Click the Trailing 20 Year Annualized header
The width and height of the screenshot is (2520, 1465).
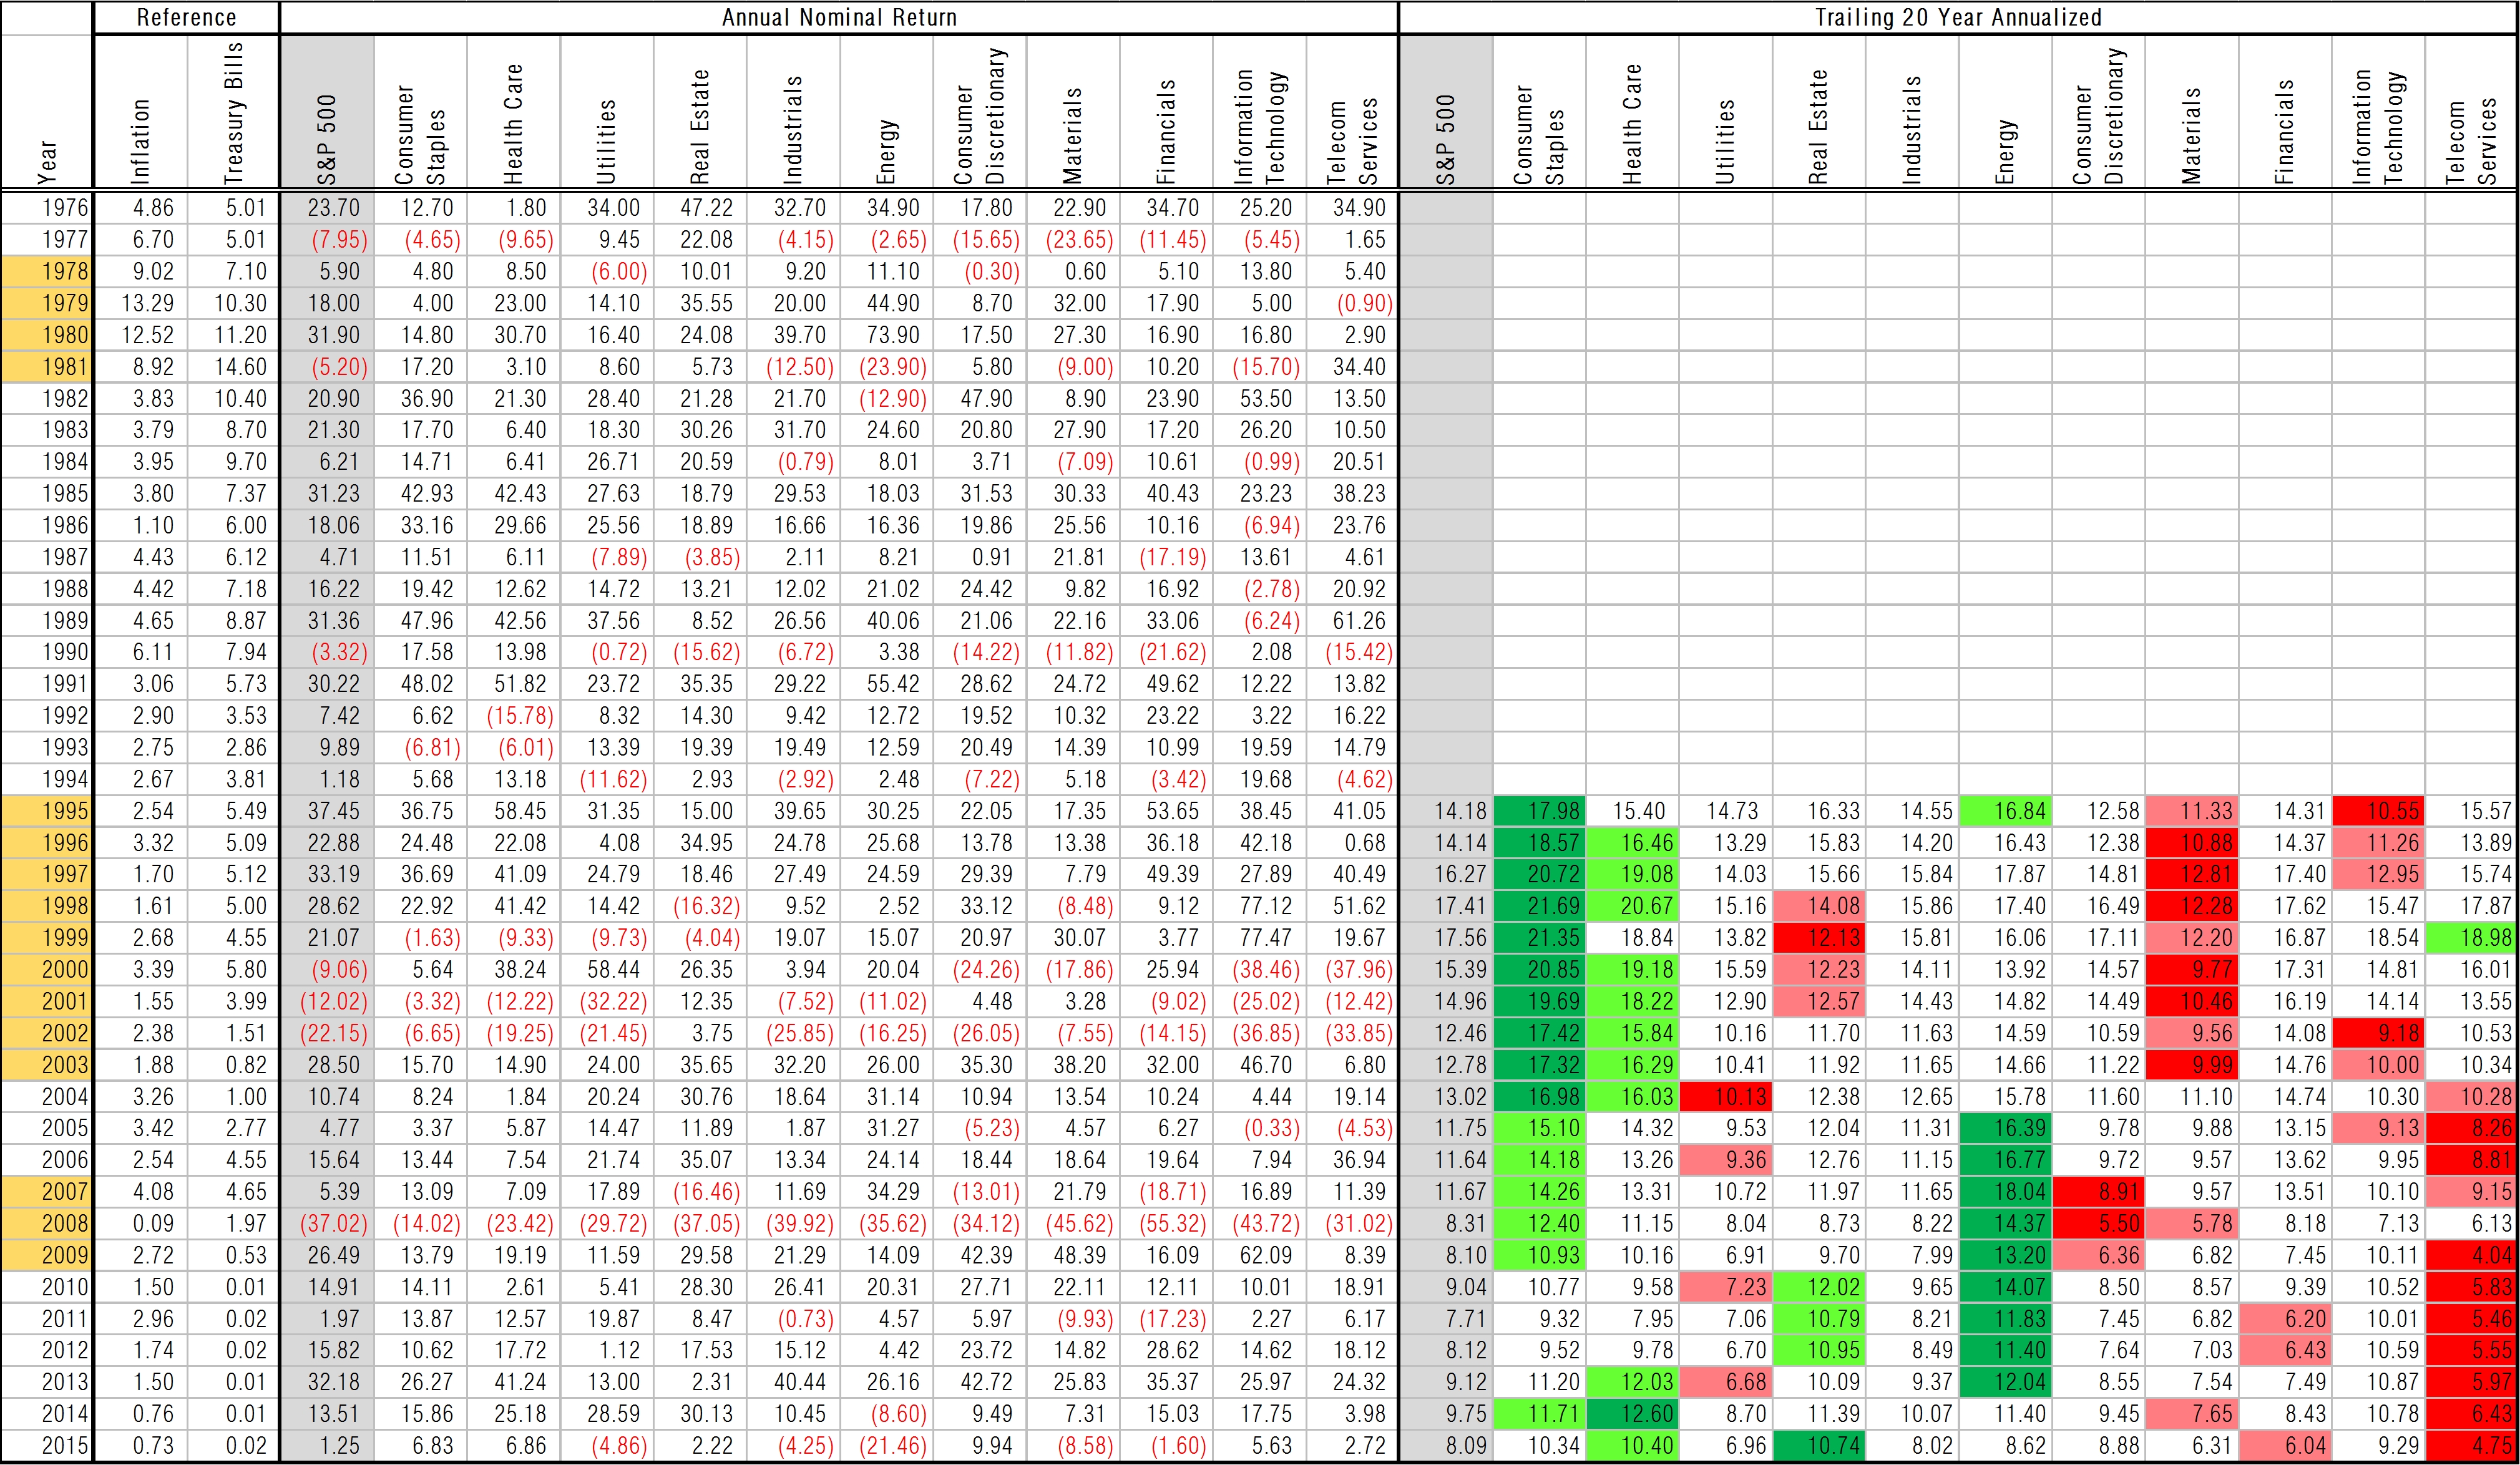(1958, 17)
